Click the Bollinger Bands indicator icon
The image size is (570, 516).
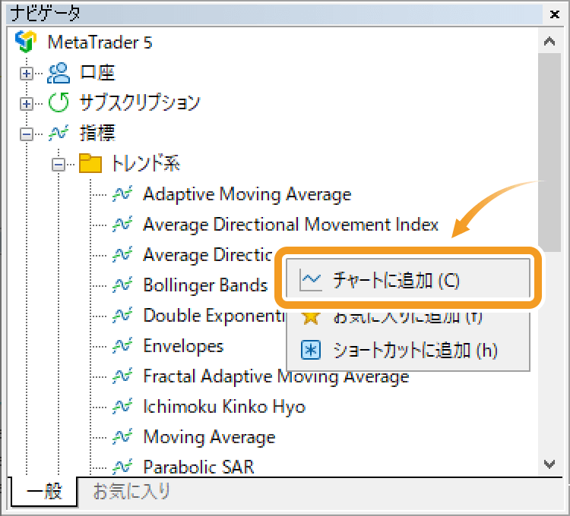pyautogui.click(x=122, y=285)
